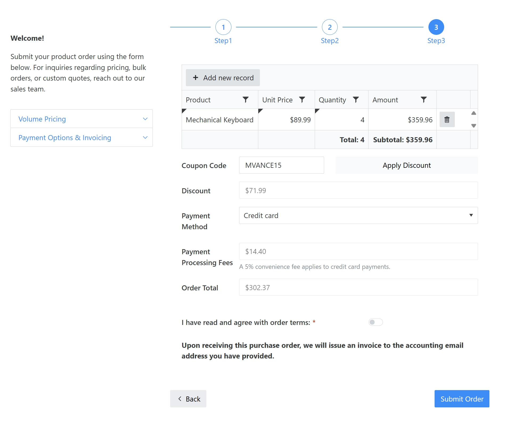Click the Order Total field
511x422 pixels.
(358, 287)
